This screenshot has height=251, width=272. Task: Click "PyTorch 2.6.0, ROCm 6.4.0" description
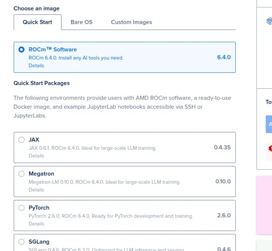tap(110, 216)
